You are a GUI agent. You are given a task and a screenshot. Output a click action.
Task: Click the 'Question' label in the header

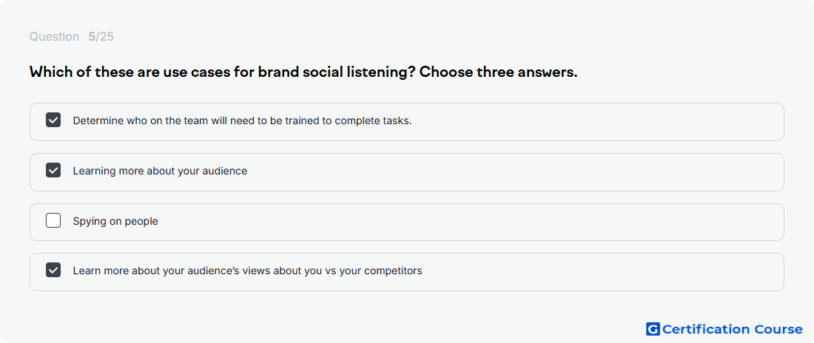pyautogui.click(x=54, y=37)
